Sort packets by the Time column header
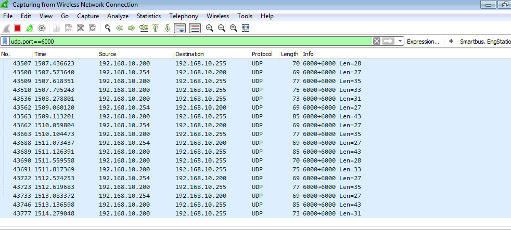Screen dimensions: 511x230 point(65,54)
